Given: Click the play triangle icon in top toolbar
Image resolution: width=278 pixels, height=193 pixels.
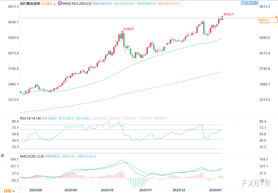Looking at the screenshot, I should [x=252, y=3].
